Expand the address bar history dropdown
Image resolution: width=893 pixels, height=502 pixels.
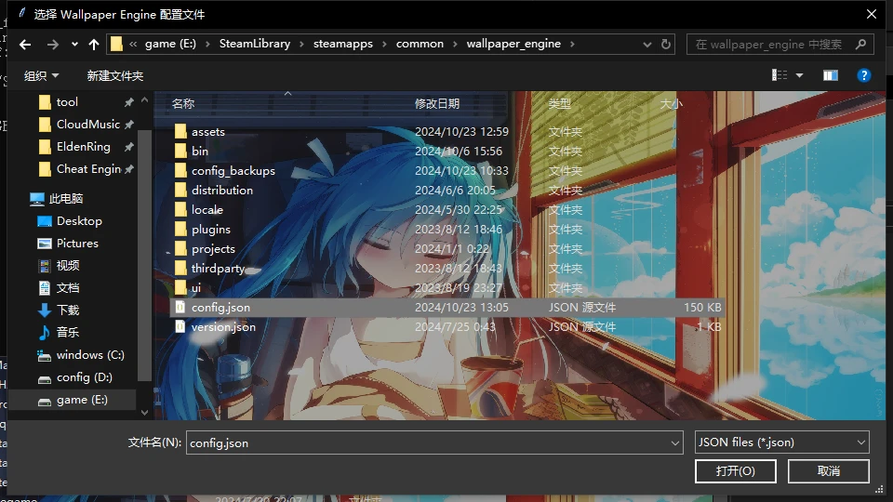[x=647, y=45]
